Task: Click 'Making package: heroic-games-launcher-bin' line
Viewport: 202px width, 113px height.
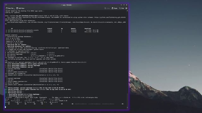Action: point(38,89)
